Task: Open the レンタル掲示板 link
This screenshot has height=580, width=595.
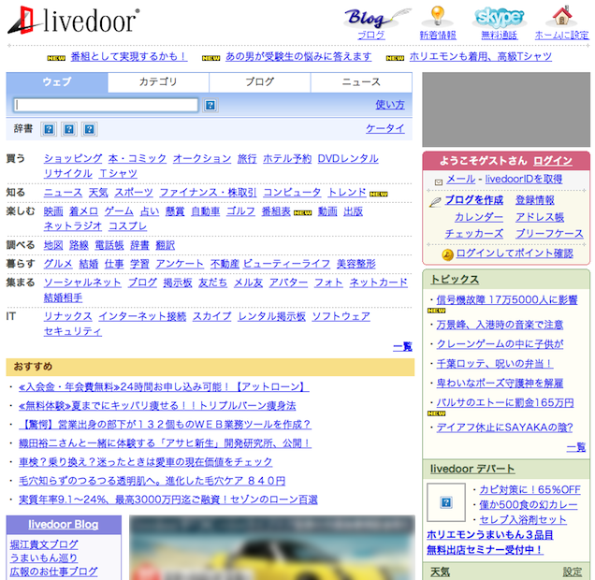Action: (271, 316)
